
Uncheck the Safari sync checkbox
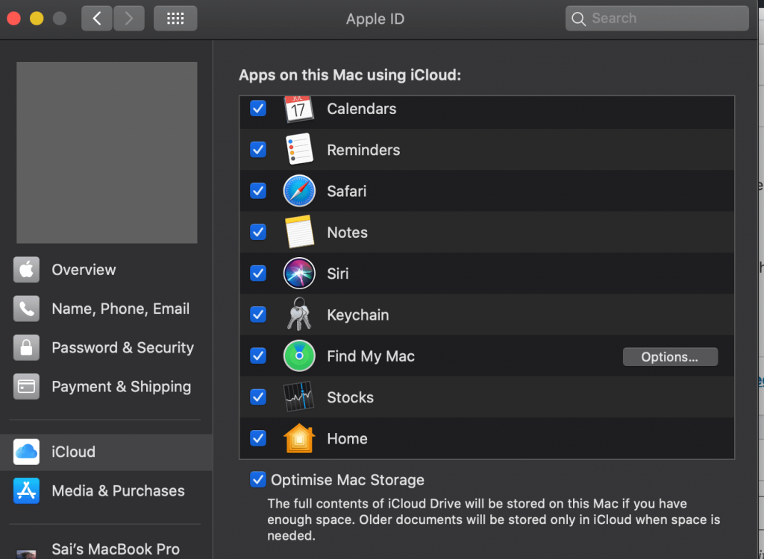257,191
